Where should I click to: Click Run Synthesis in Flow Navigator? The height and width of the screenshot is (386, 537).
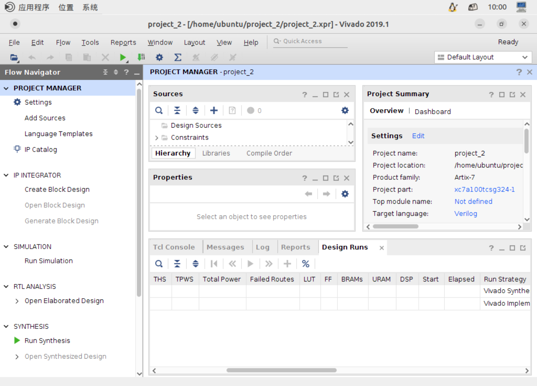click(47, 341)
